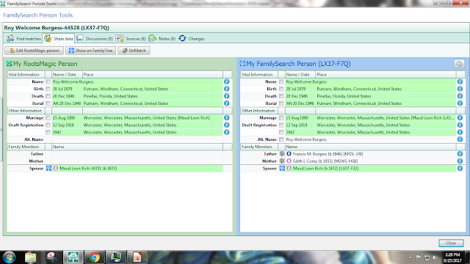Viewport: 470px width, 264px height.
Task: Switch to the Share data tab
Action: (x=59, y=39)
